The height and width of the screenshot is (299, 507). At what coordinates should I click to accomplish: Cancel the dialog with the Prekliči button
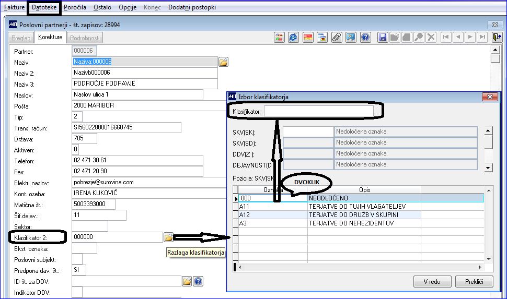474,282
